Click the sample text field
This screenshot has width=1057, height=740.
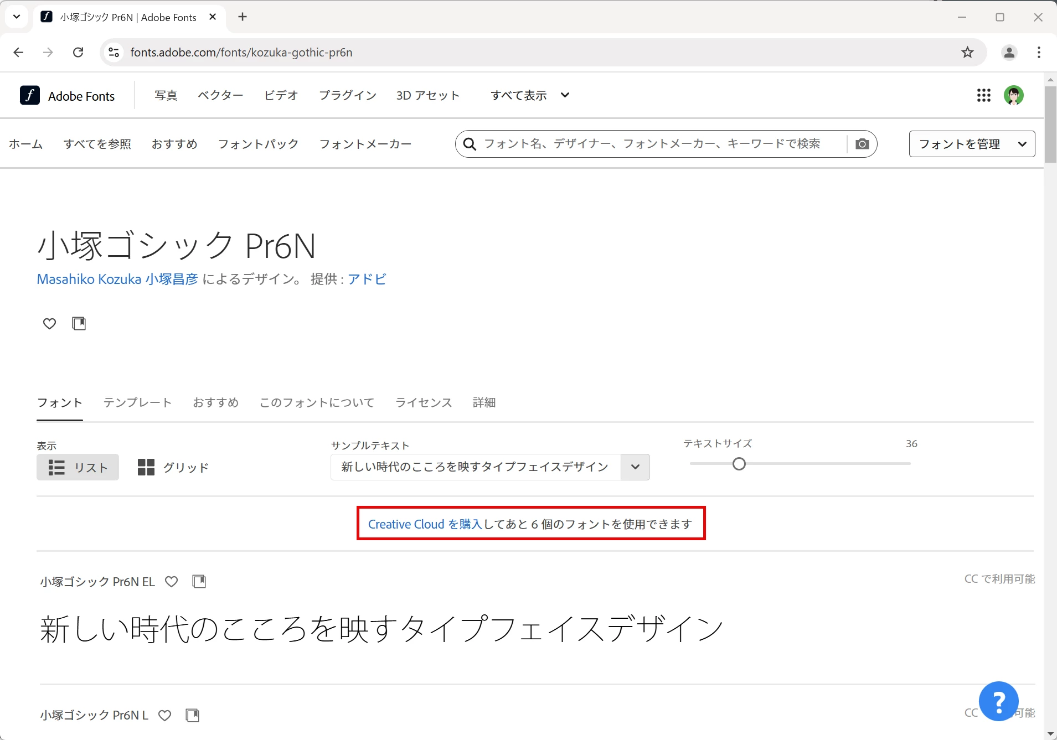(x=476, y=467)
